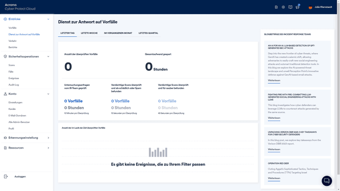Click Julia Wernstaedt's user avatar

coord(310,7)
